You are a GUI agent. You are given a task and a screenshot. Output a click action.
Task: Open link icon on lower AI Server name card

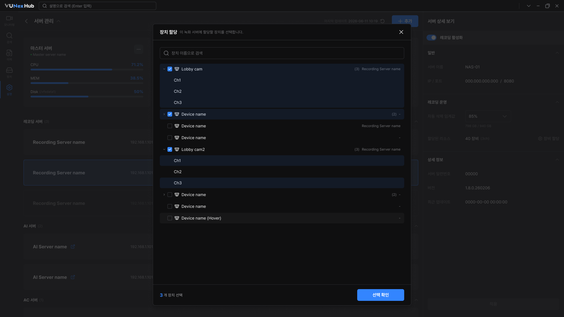coord(73,277)
